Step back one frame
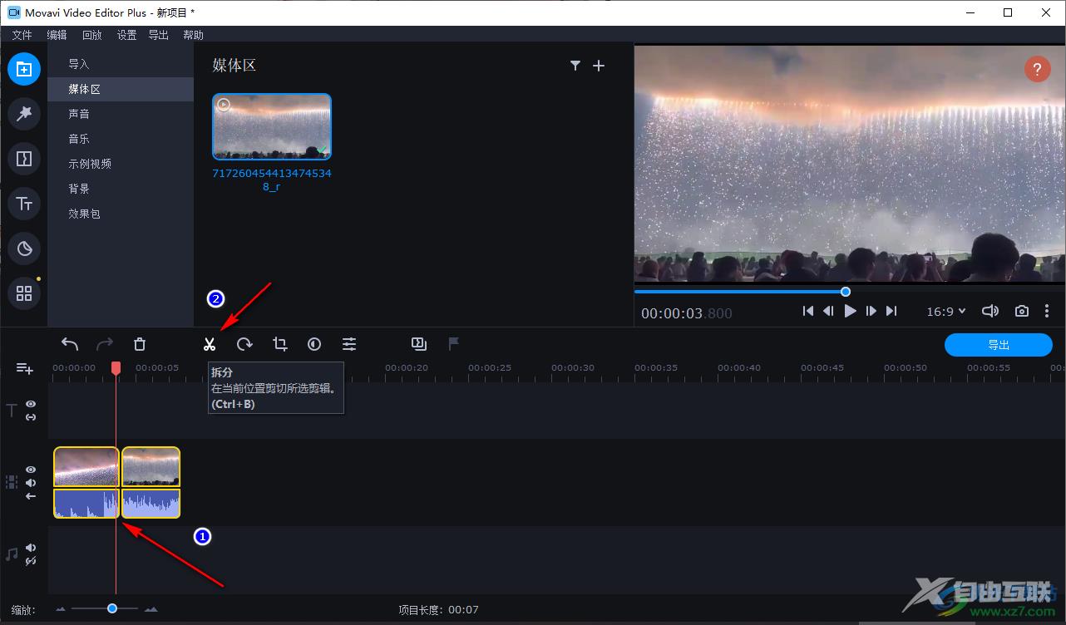1066x625 pixels. click(x=828, y=311)
